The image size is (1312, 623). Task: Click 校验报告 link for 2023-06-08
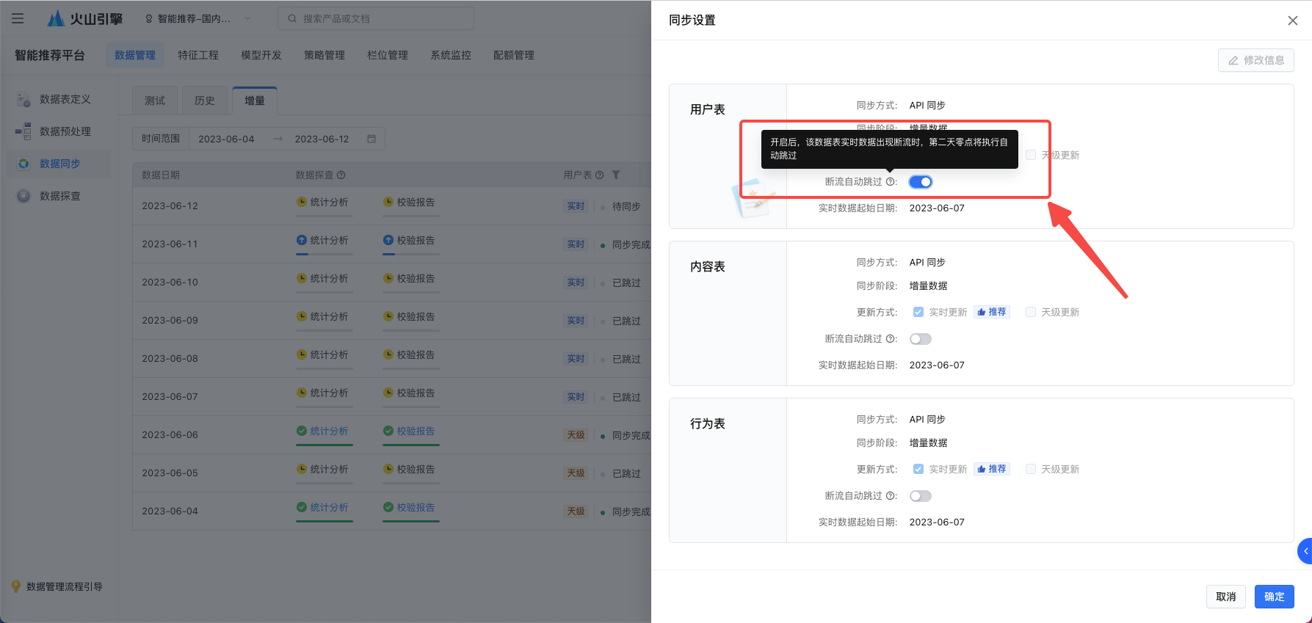[416, 354]
